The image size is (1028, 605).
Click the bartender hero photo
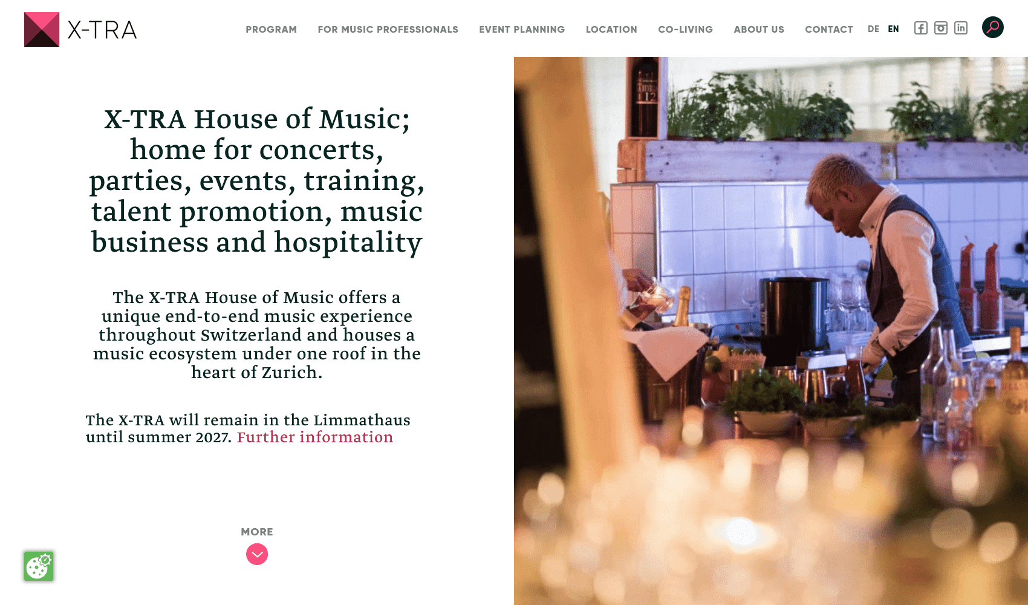point(771,331)
